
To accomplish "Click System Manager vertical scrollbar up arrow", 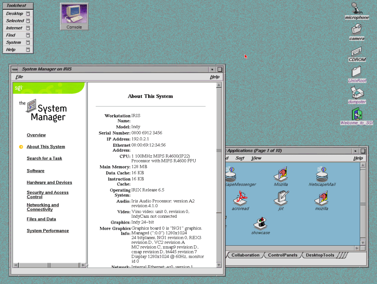I will point(219,85).
